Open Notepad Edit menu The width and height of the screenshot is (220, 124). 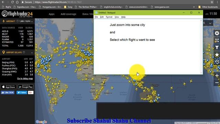click(102, 17)
